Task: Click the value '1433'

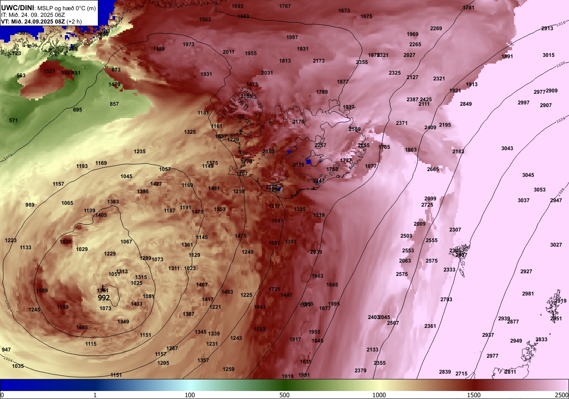Action: [136, 304]
